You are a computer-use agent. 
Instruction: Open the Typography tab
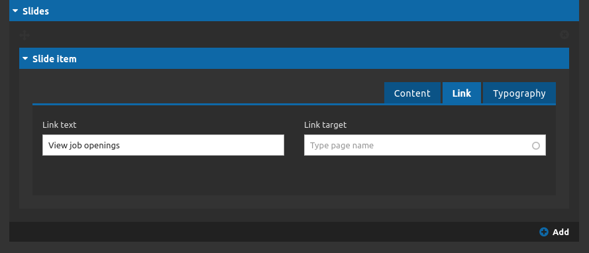(x=519, y=93)
